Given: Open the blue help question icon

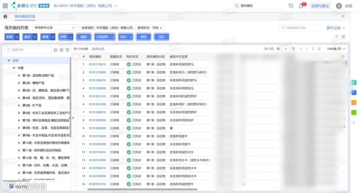Looking at the screenshot, I should tap(354, 93).
